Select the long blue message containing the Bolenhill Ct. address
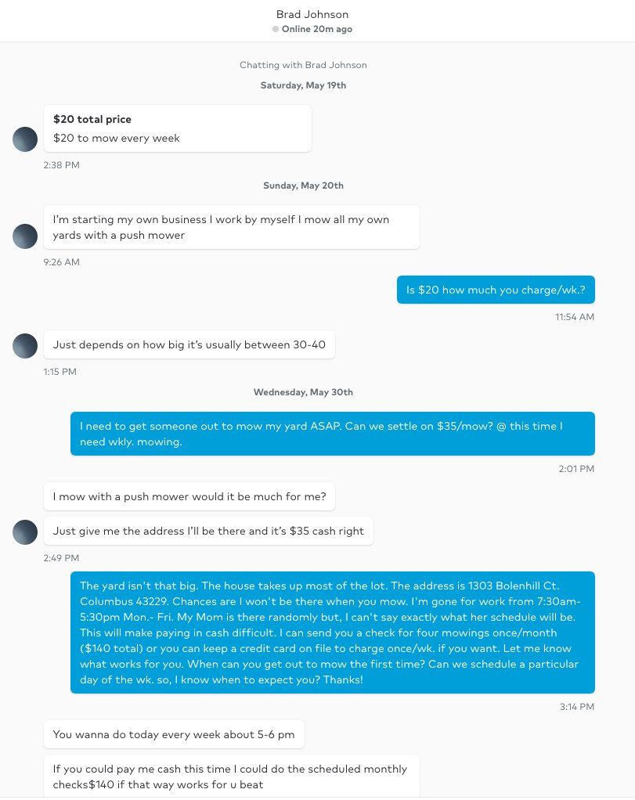 click(x=333, y=632)
